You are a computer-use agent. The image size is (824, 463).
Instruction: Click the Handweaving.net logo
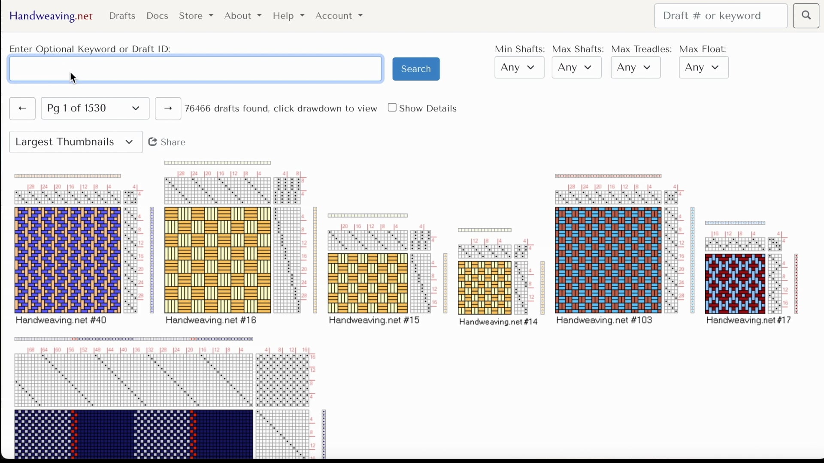[x=51, y=15]
